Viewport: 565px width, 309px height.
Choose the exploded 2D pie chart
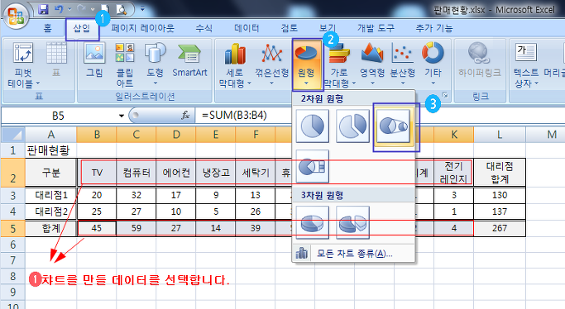click(352, 126)
